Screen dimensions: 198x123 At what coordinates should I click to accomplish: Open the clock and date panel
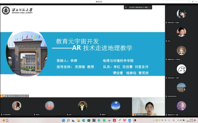[191, 120]
